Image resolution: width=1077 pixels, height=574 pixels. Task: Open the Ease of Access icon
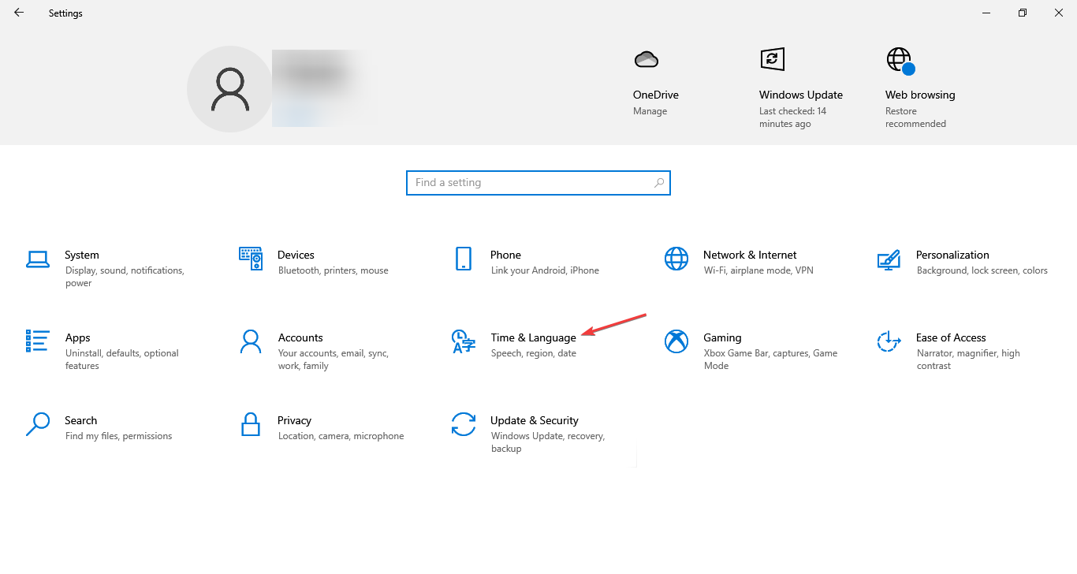889,341
